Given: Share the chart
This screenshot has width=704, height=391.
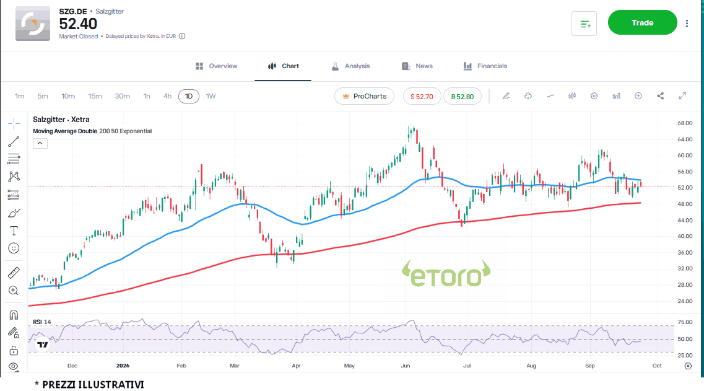Looking at the screenshot, I should pos(660,95).
